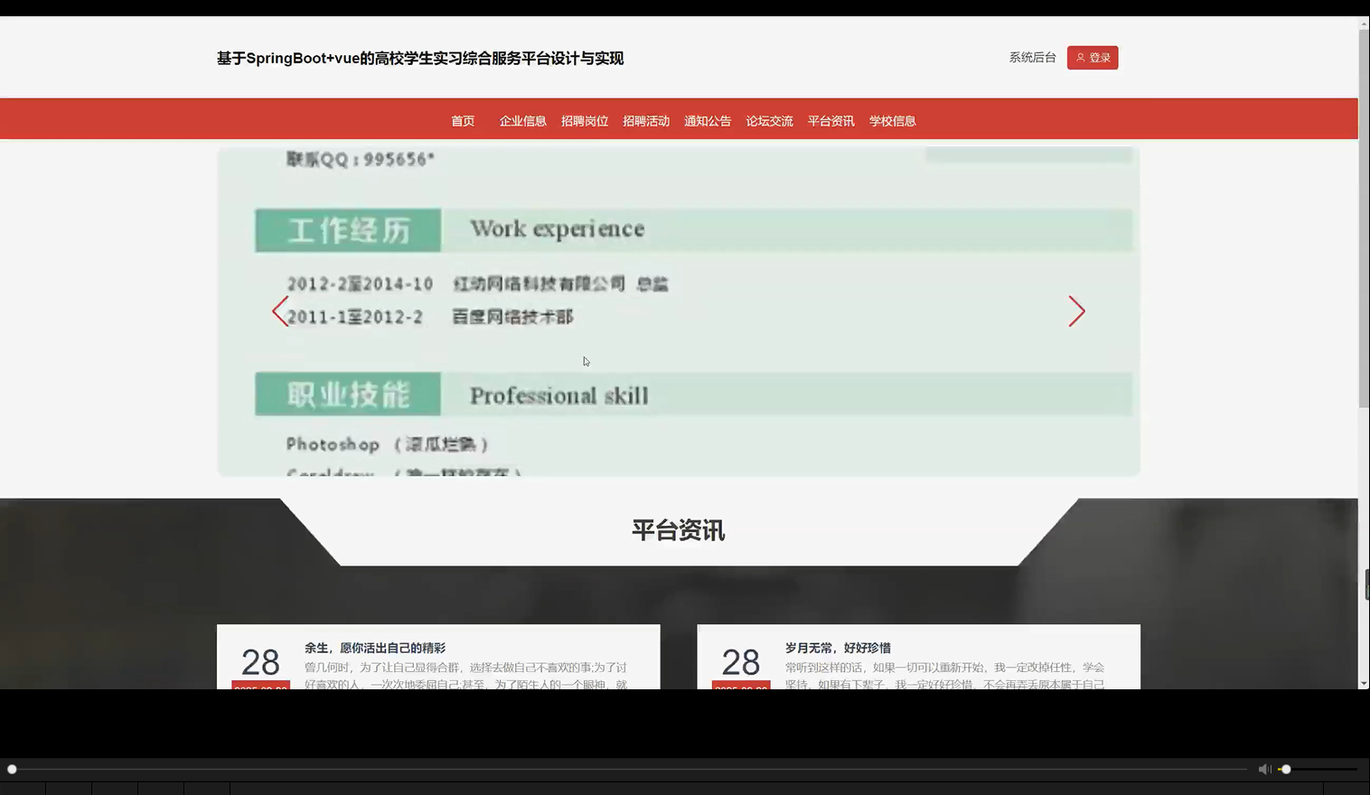
Task: Open the 招聘活动 navigation item
Action: [645, 121]
